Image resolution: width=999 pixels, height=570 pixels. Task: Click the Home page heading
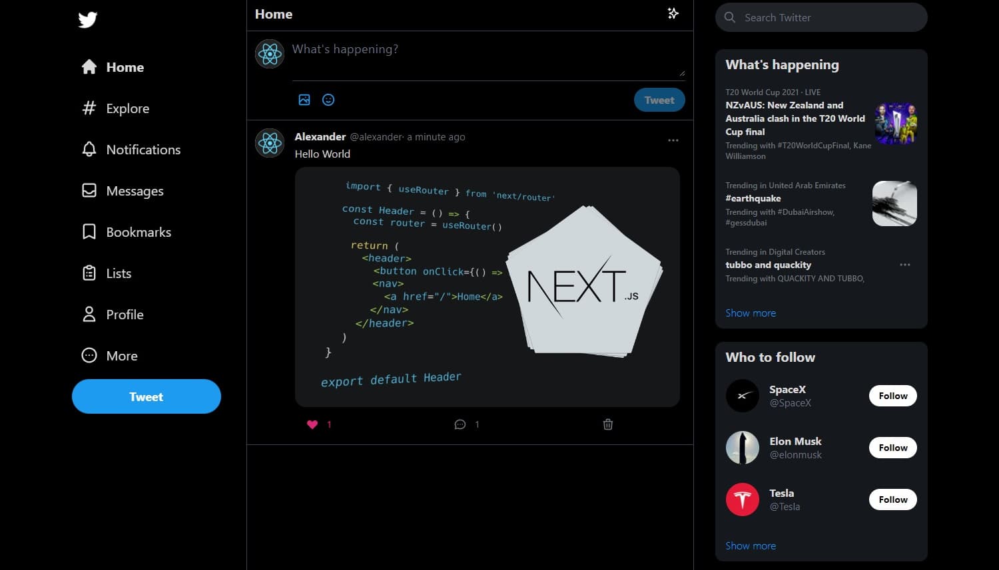click(x=274, y=14)
